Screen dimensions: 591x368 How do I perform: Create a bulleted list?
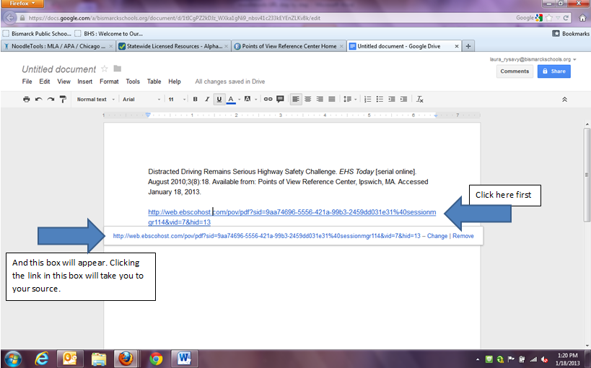pos(380,99)
